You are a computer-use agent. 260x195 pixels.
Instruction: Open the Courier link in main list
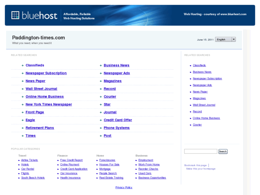coord(110,97)
